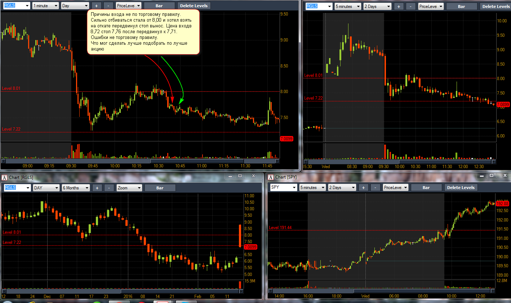Click plus button on RGLS DAY chart
The height and width of the screenshot is (303, 511).
pyautogui.click(x=97, y=188)
